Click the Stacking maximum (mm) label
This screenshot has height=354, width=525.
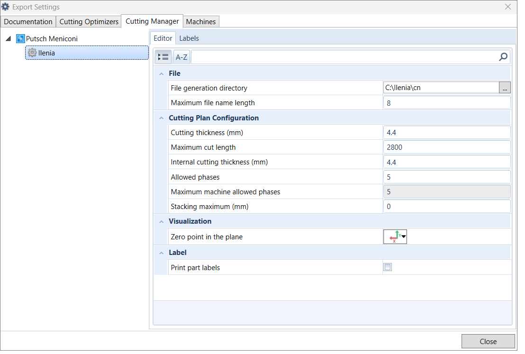tap(209, 207)
